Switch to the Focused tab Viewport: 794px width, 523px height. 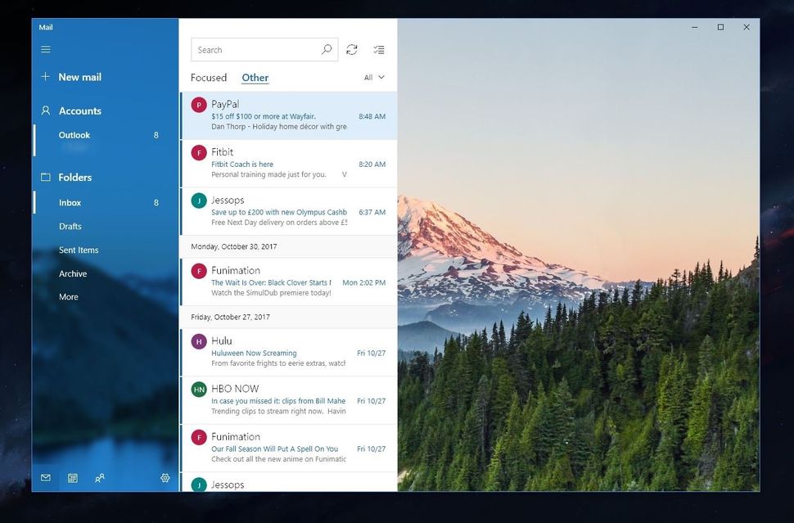tap(209, 77)
